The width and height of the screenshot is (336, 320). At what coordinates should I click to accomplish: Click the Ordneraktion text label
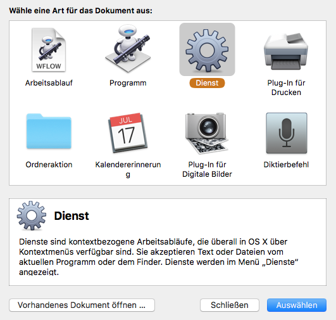[49, 165]
